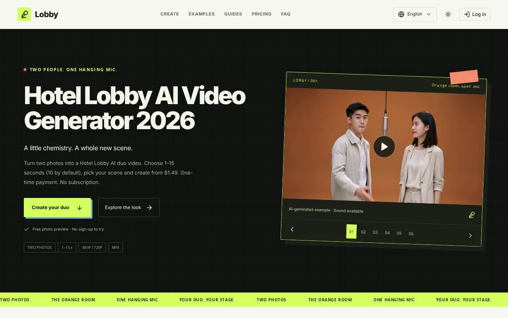Viewport: 508px width, 318px height.
Task: Click the 1–15 s duration tag
Action: [x=67, y=248]
